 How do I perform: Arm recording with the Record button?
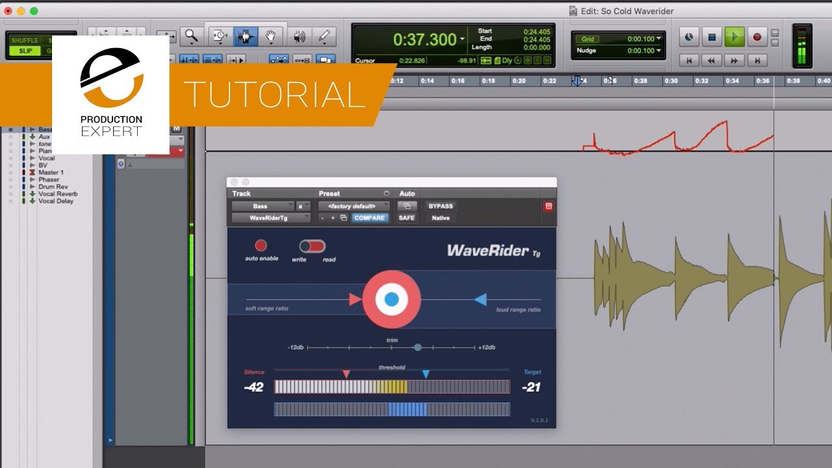[x=757, y=37]
